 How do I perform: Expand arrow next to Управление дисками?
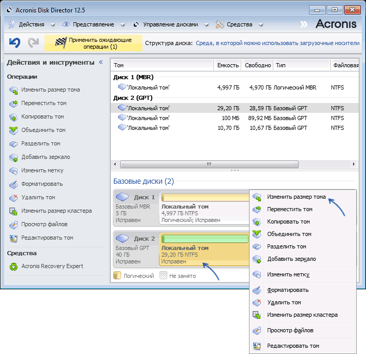[x=207, y=25]
